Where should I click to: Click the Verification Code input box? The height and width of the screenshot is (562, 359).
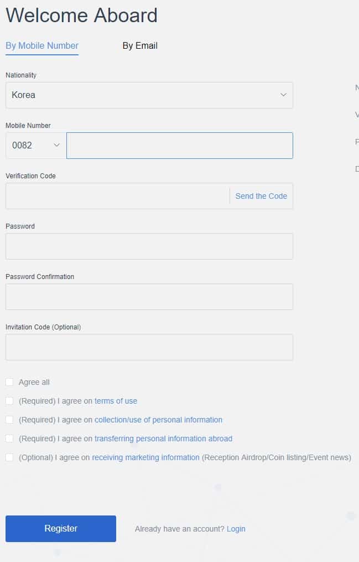(117, 196)
